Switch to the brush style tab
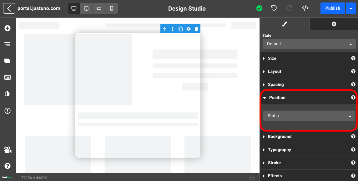This screenshot has width=358, height=181. tap(284, 24)
